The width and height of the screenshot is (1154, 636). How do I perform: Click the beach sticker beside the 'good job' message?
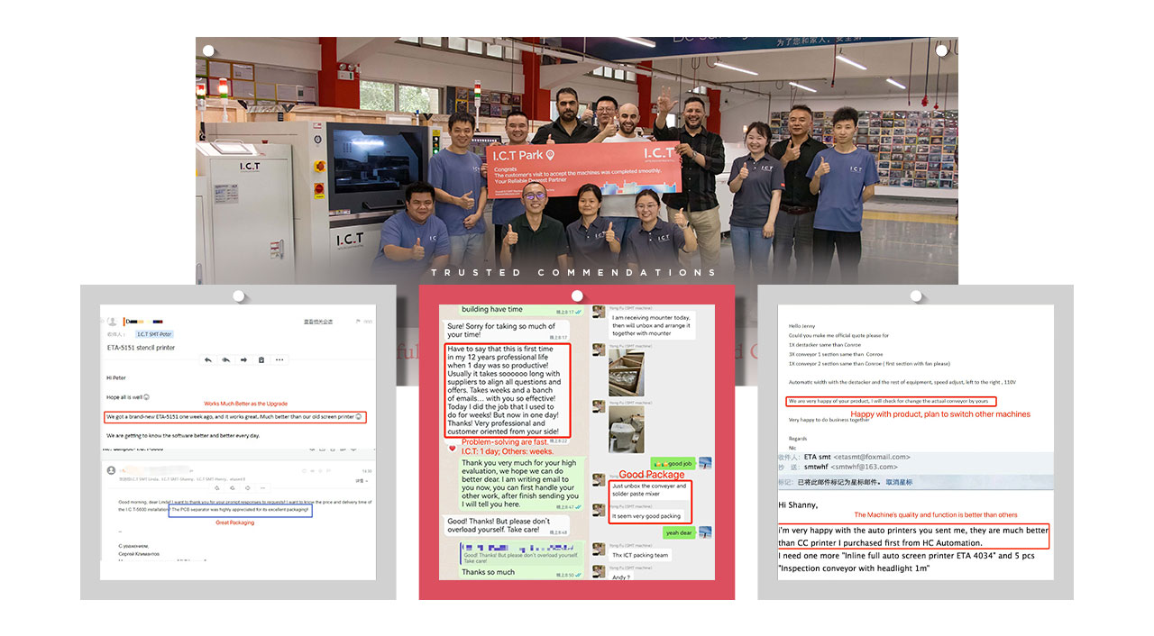click(705, 462)
